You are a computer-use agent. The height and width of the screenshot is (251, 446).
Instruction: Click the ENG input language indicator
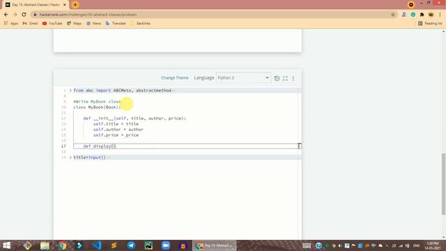point(417,245)
